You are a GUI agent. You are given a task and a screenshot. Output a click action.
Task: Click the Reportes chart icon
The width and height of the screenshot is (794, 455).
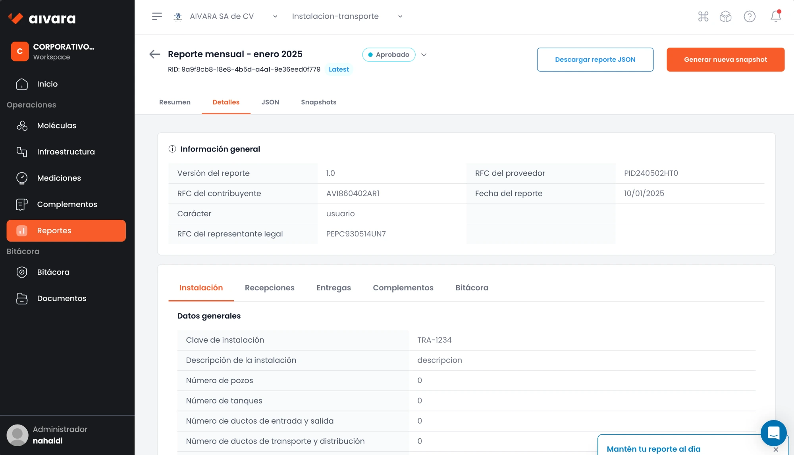pyautogui.click(x=22, y=230)
